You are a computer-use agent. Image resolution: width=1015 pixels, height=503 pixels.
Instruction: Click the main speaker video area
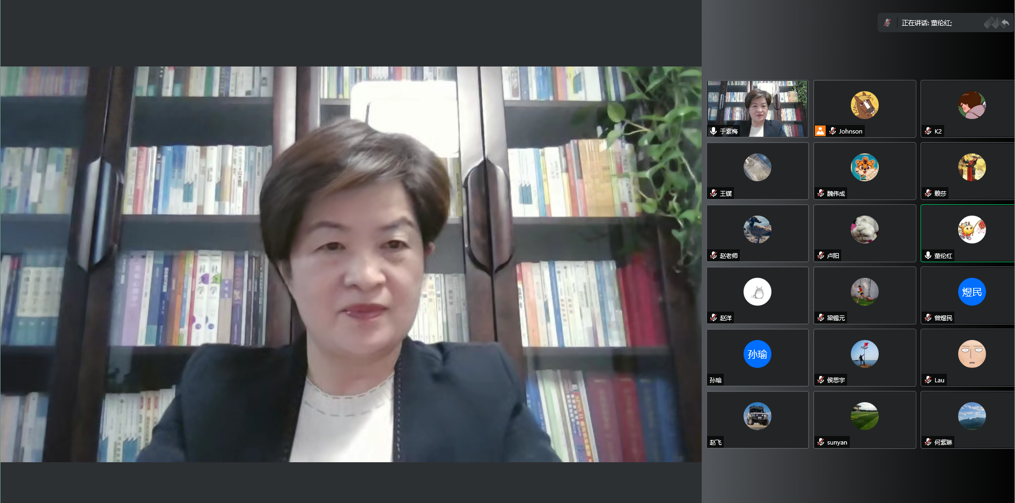(x=351, y=264)
